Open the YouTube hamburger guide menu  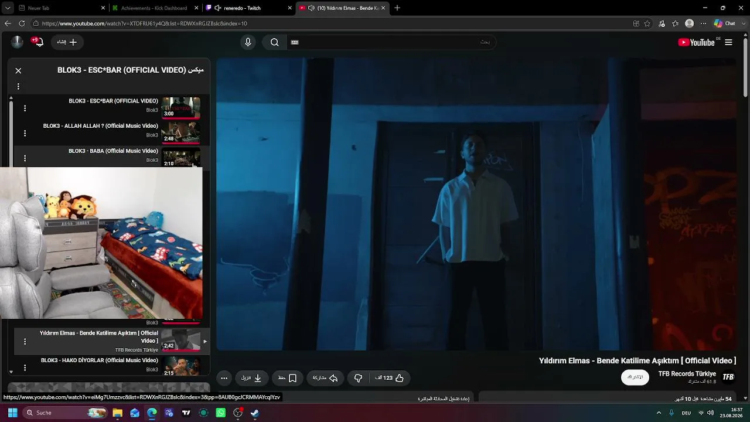728,42
